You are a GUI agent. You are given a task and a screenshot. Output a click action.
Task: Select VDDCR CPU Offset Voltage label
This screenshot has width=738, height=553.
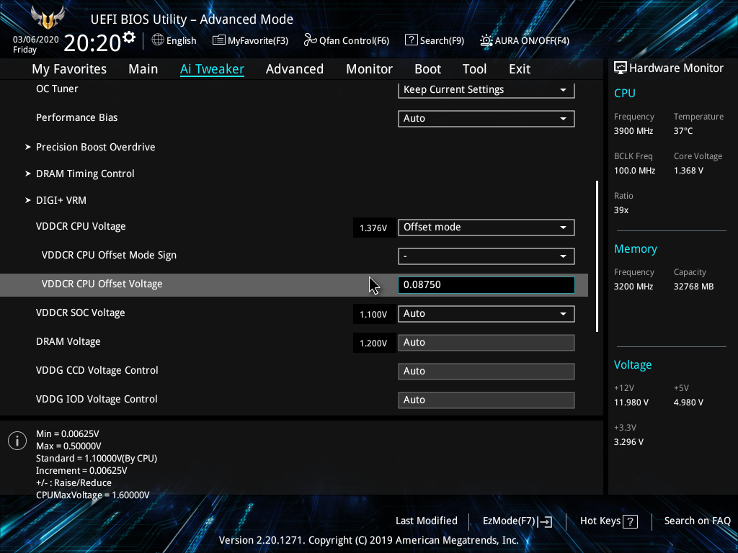tap(102, 284)
